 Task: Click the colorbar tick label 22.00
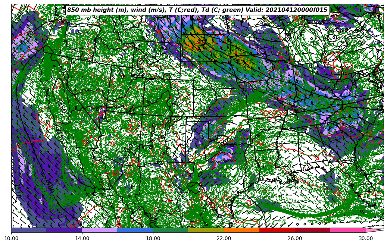click(224, 239)
